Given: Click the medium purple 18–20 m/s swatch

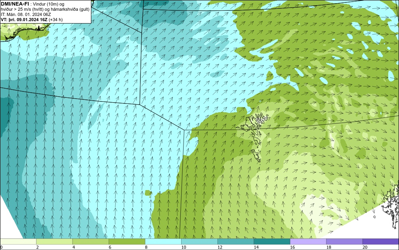Looking at the screenshot, I should point(345,242).
